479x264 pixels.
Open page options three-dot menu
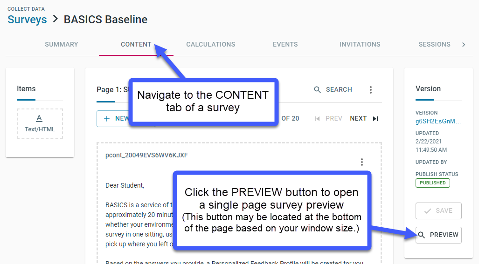pos(370,89)
